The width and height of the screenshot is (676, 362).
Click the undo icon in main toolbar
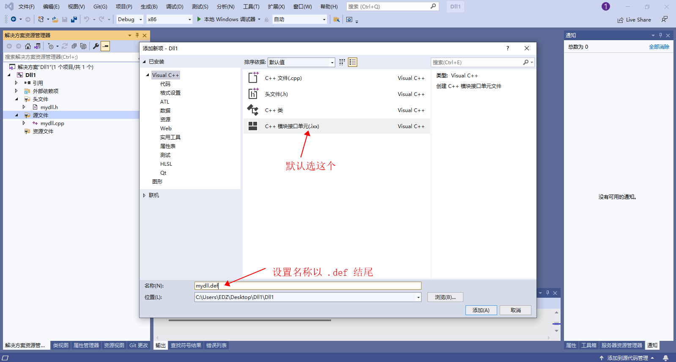point(86,19)
